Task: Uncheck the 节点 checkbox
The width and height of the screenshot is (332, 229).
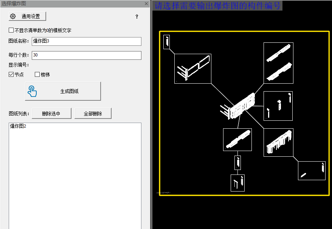Action: 11,75
